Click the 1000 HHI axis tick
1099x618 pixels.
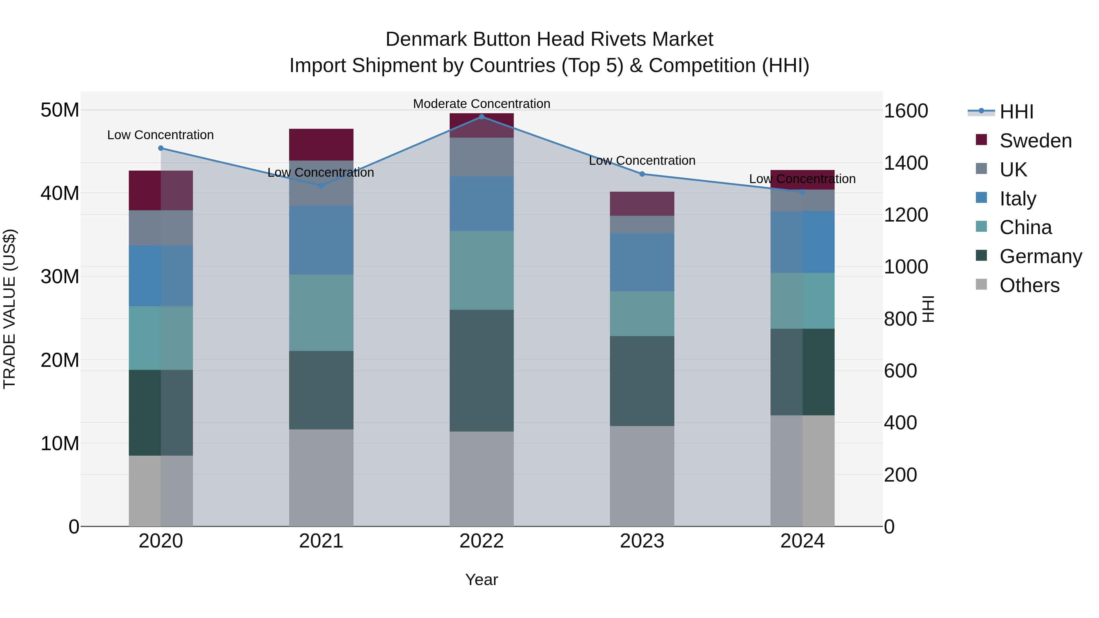pos(906,266)
